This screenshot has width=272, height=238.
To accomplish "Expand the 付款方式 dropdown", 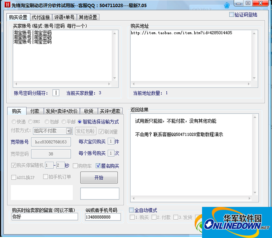I will tap(69, 131).
